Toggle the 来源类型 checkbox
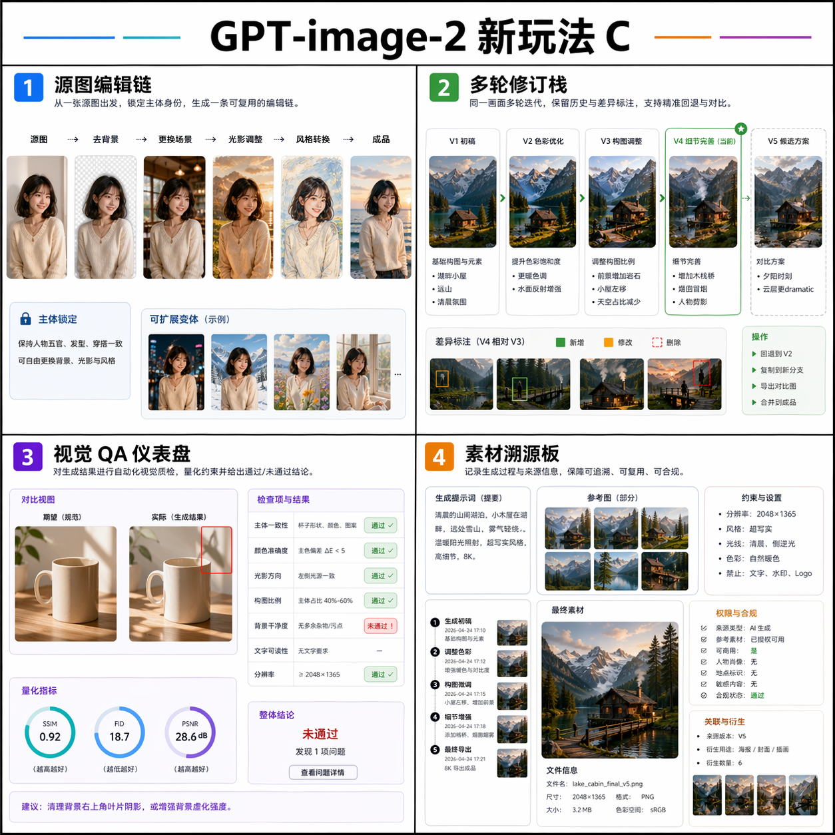This screenshot has height=835, width=835. point(704,628)
